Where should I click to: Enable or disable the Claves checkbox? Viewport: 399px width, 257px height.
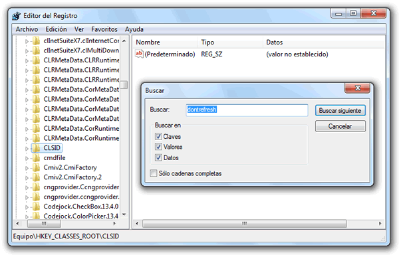[x=158, y=137]
